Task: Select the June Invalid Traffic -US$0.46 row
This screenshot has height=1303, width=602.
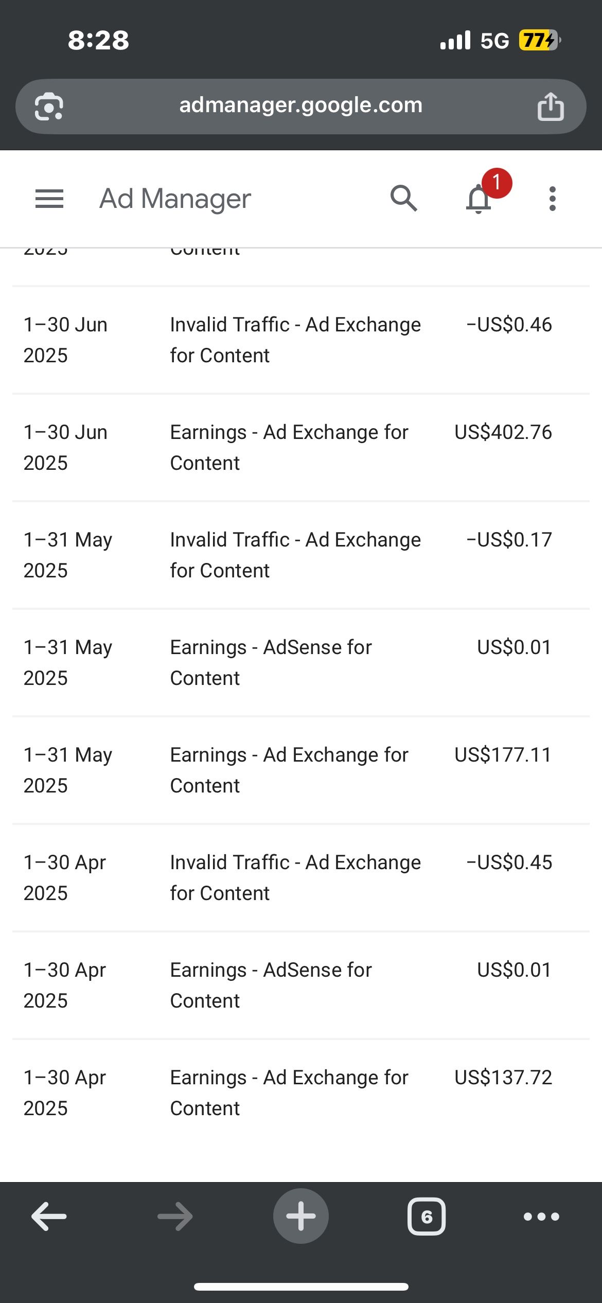Action: click(x=300, y=340)
